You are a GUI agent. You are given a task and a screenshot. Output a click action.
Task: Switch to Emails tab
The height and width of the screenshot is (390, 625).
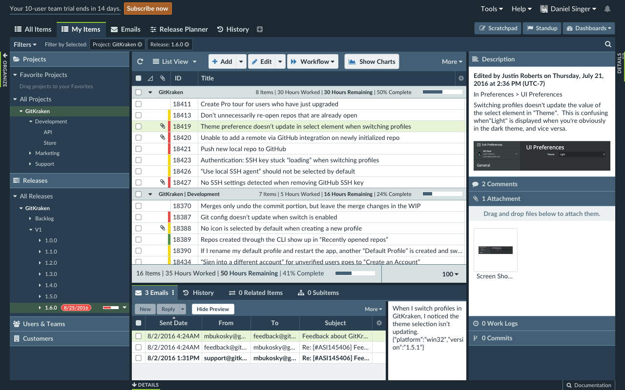[125, 29]
